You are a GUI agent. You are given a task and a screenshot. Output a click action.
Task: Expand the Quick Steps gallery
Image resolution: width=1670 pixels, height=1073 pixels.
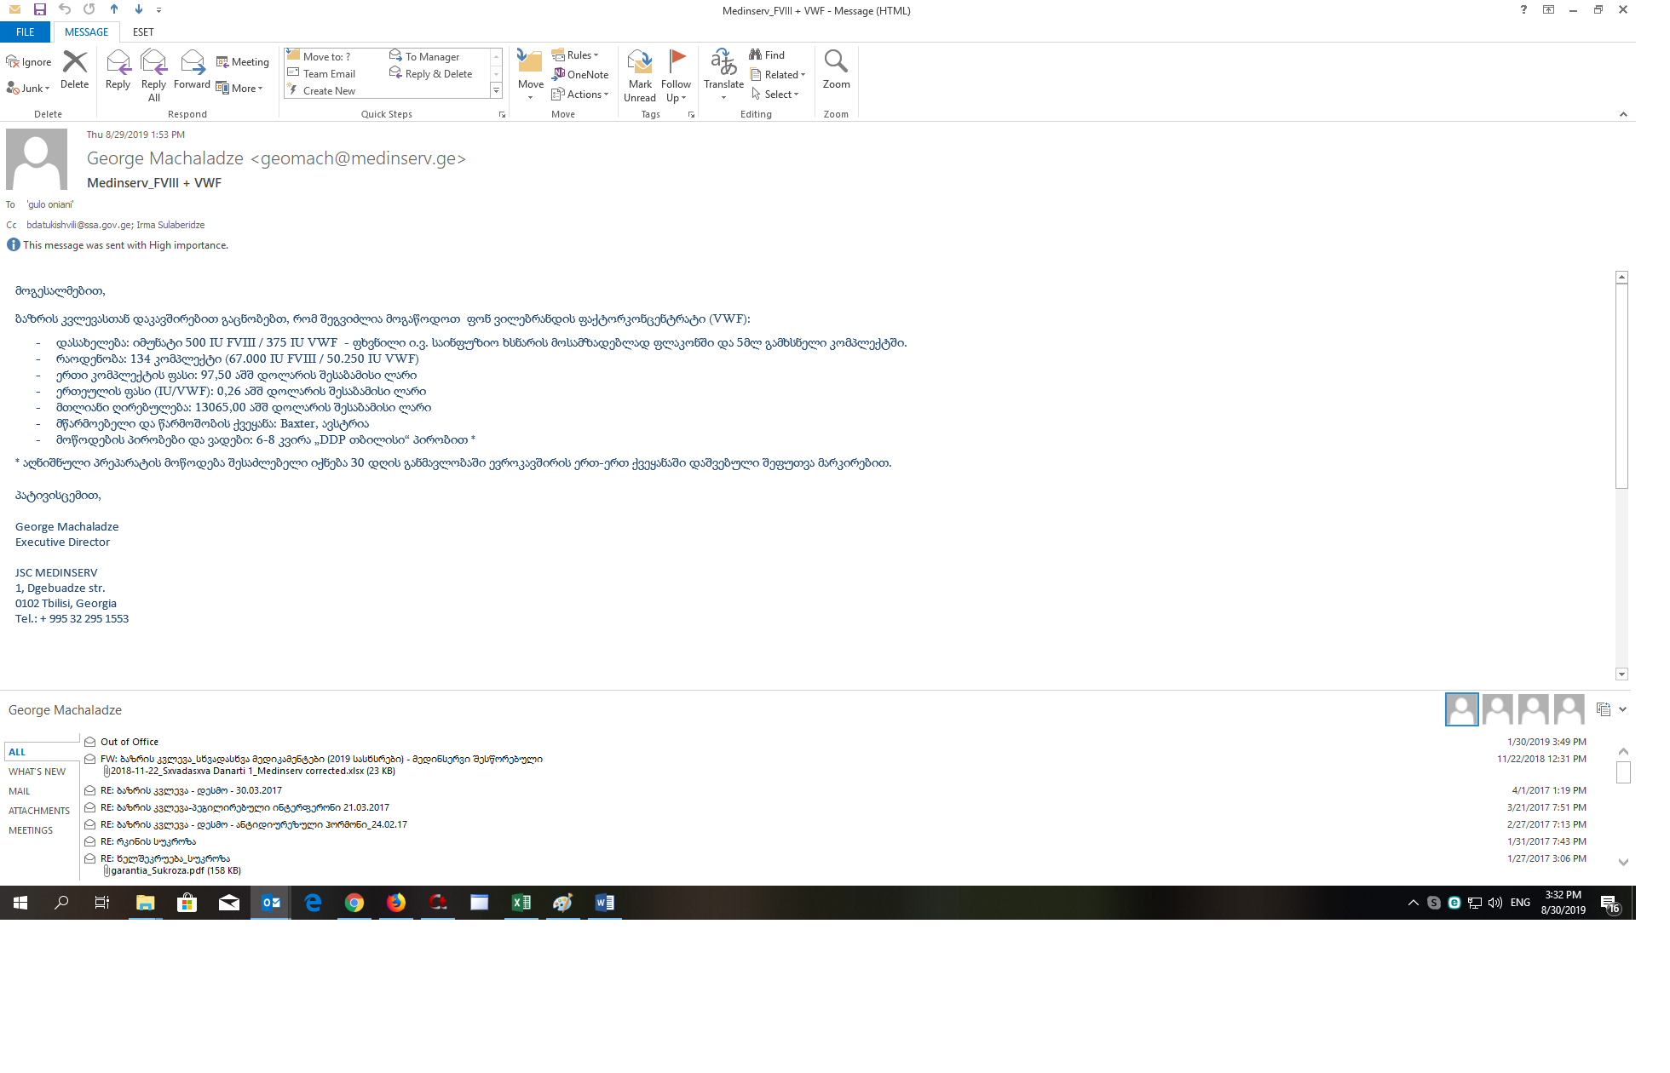pos(496,91)
